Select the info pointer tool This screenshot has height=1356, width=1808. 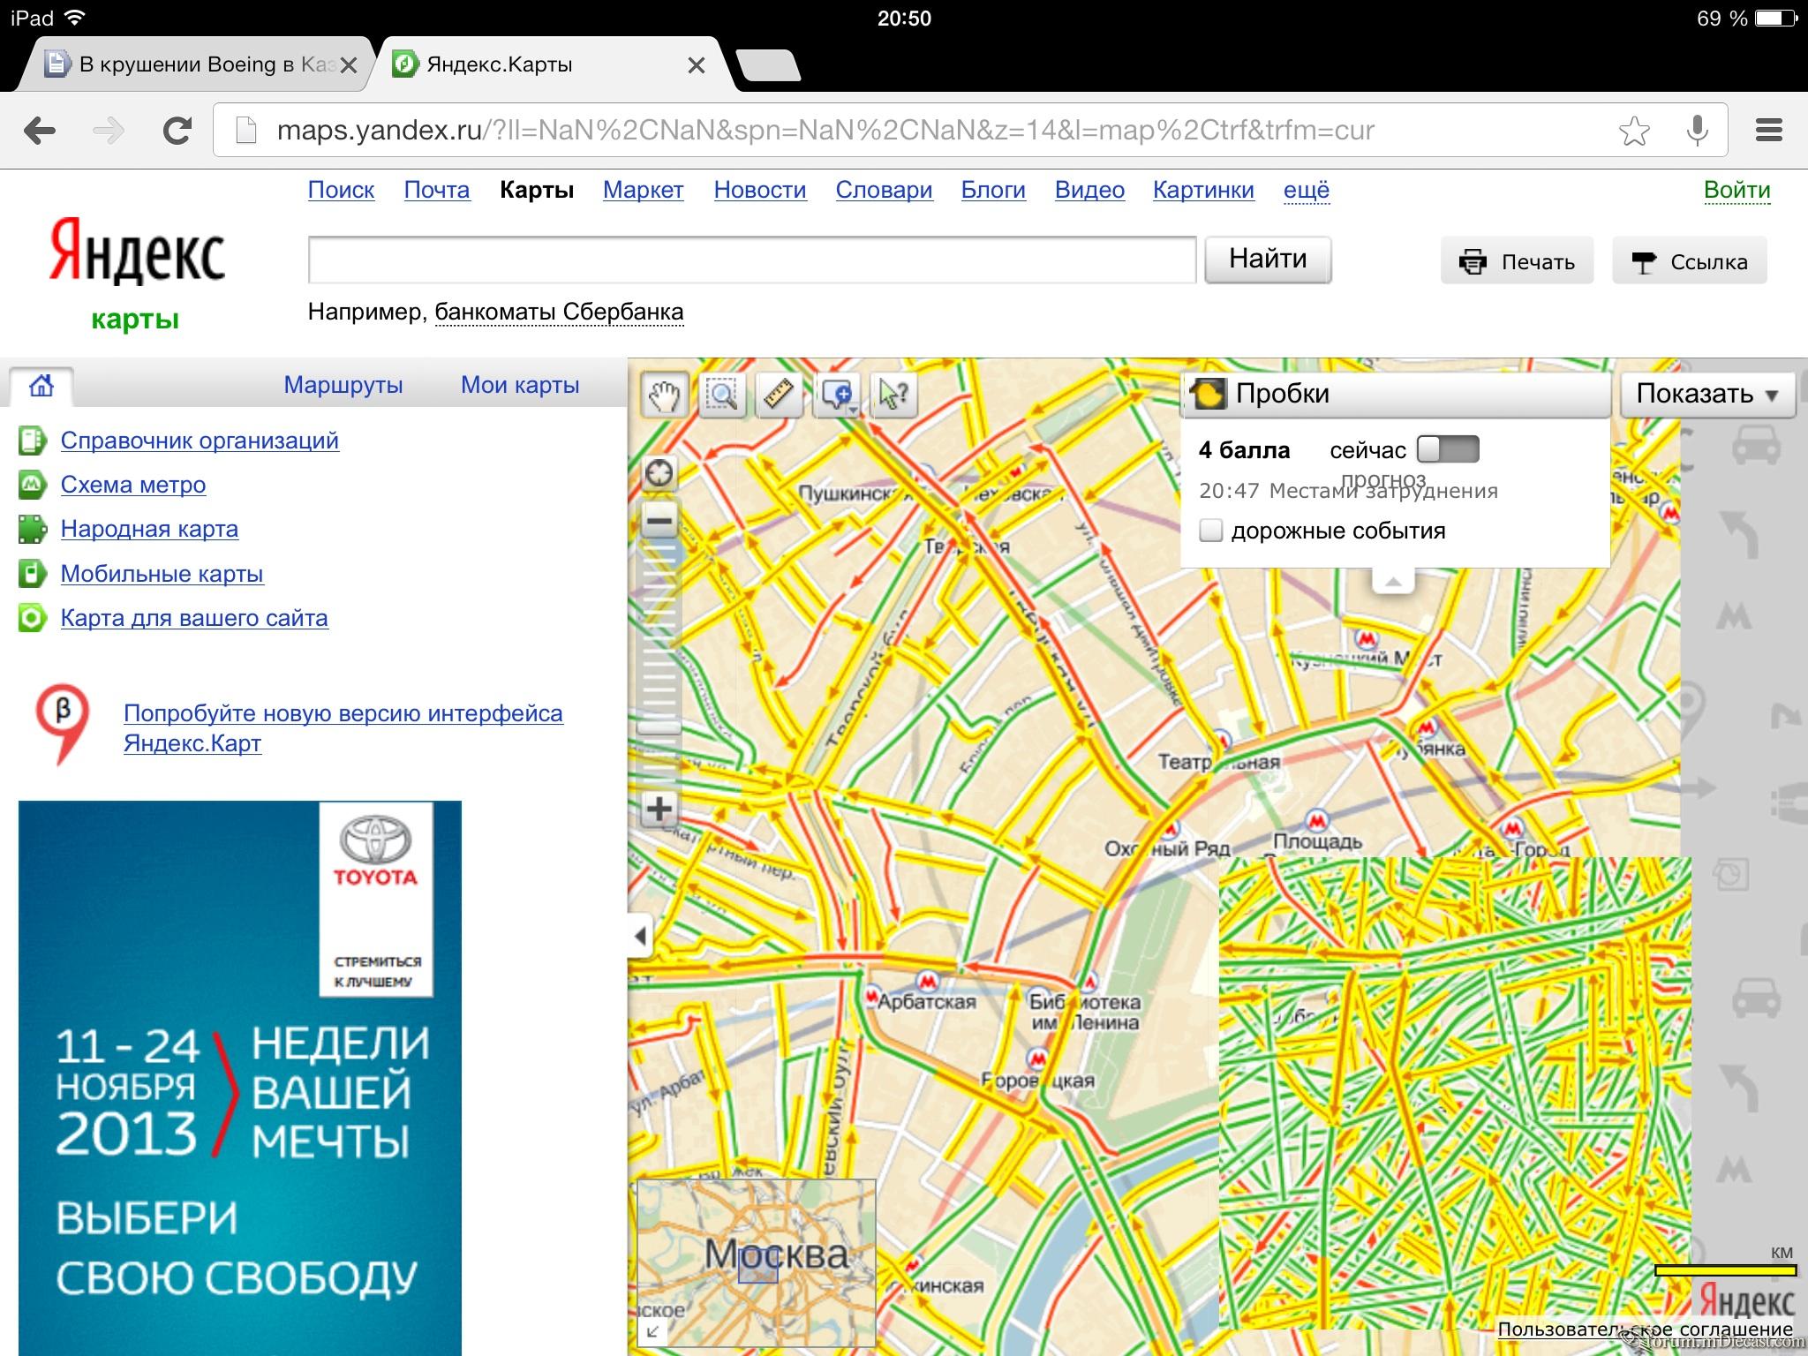click(x=894, y=395)
